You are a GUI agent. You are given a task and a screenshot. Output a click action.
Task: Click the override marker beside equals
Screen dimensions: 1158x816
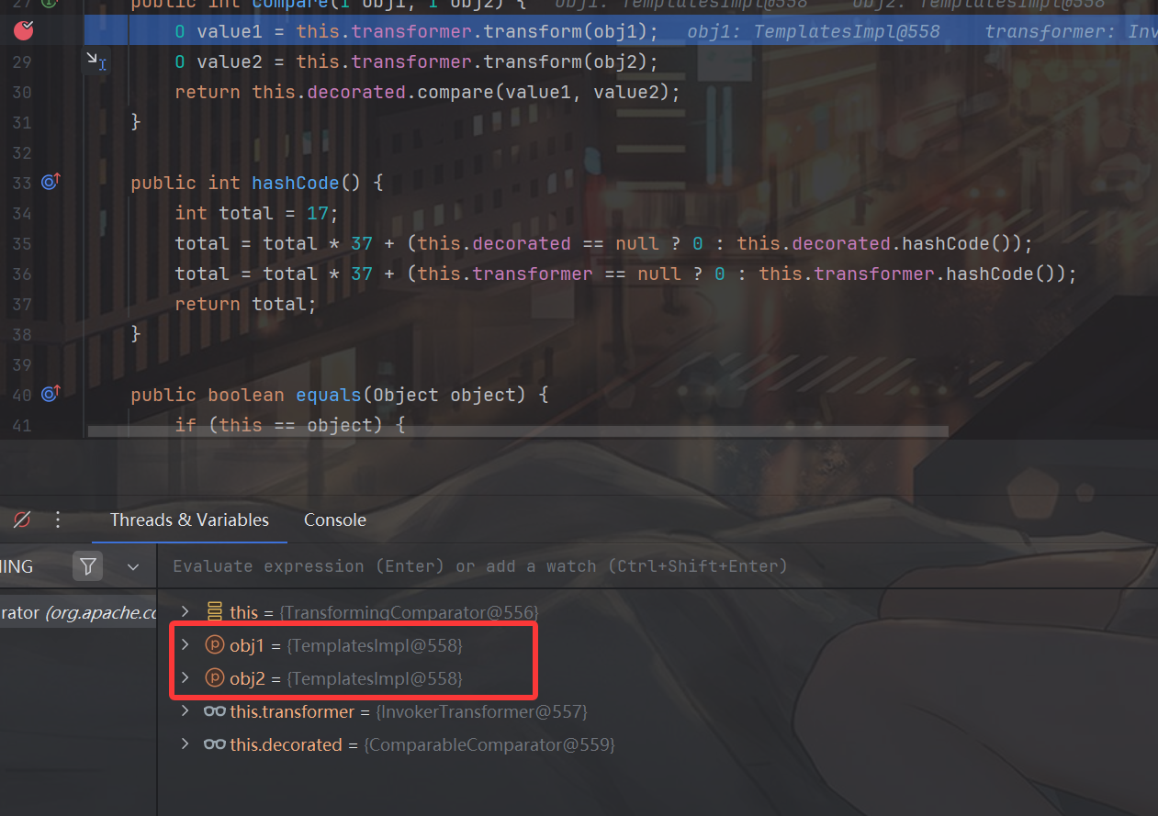tap(50, 395)
